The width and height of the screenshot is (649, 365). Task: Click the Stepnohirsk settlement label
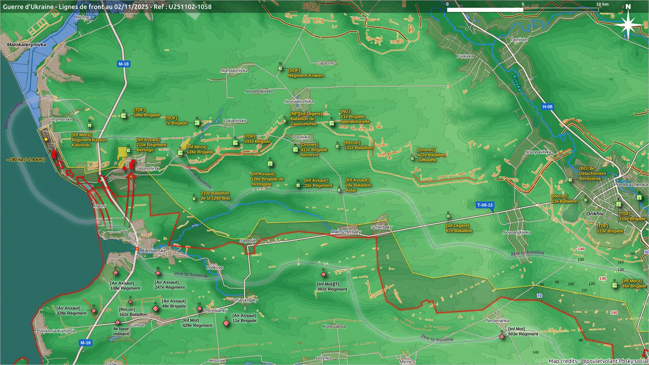[x=147, y=168]
